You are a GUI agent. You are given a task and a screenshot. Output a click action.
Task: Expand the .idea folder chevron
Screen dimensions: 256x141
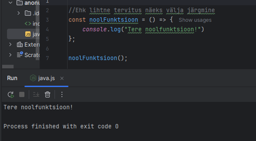19,13
